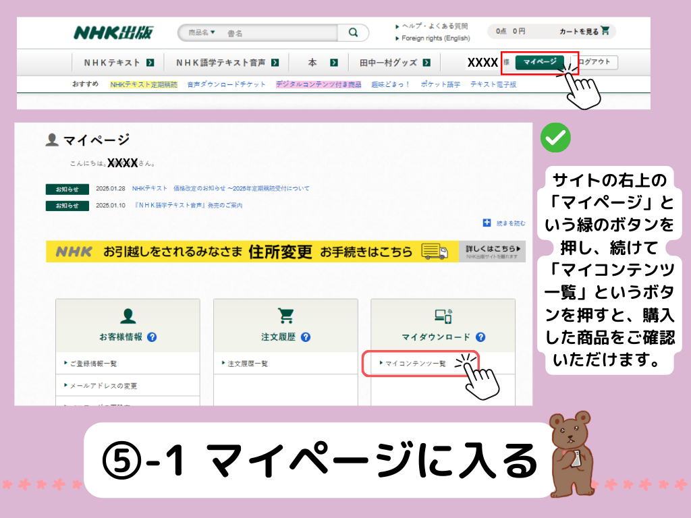Click the magnifying glass search button
Viewport: 691px width, 518px height.
click(353, 32)
